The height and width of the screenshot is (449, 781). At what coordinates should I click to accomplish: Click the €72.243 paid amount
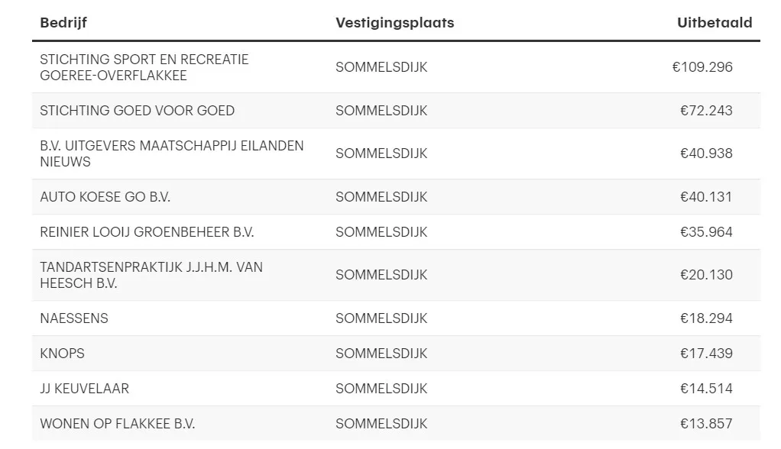click(706, 111)
